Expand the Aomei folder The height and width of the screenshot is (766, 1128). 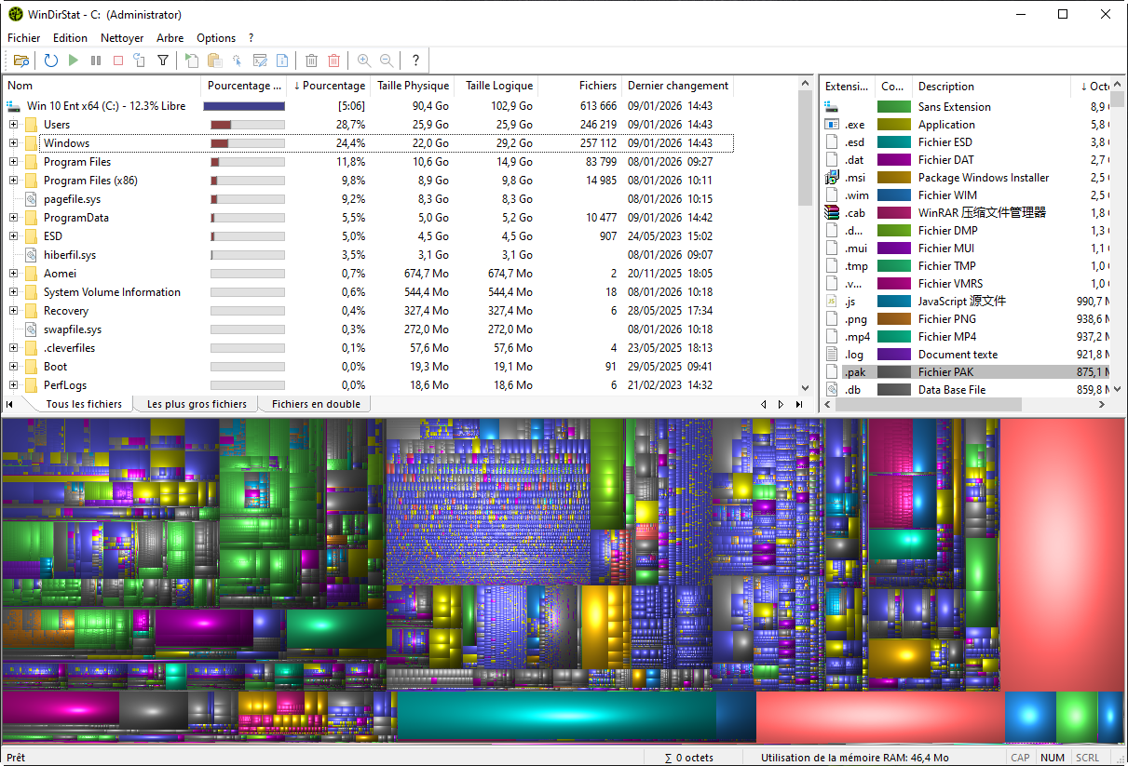point(13,274)
